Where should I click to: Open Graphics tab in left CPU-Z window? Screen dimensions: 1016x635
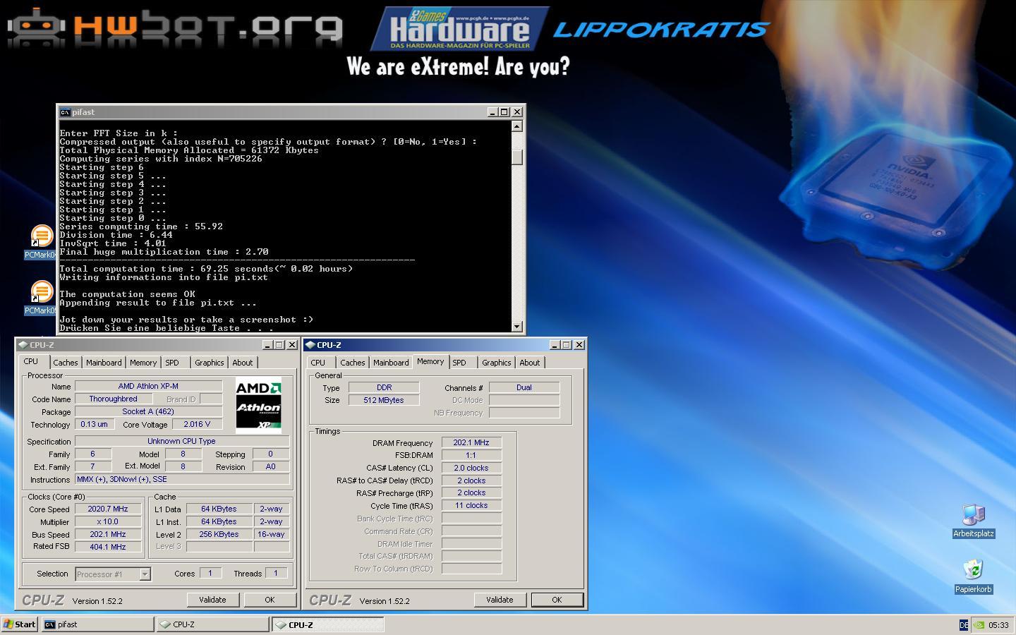pos(210,363)
